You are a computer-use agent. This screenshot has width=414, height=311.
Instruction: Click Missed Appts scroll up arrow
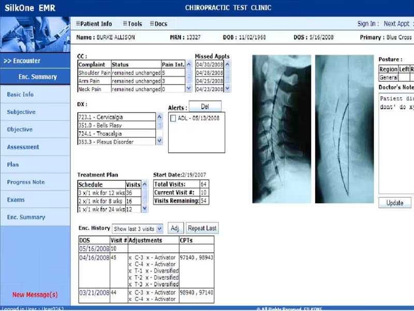click(x=228, y=64)
